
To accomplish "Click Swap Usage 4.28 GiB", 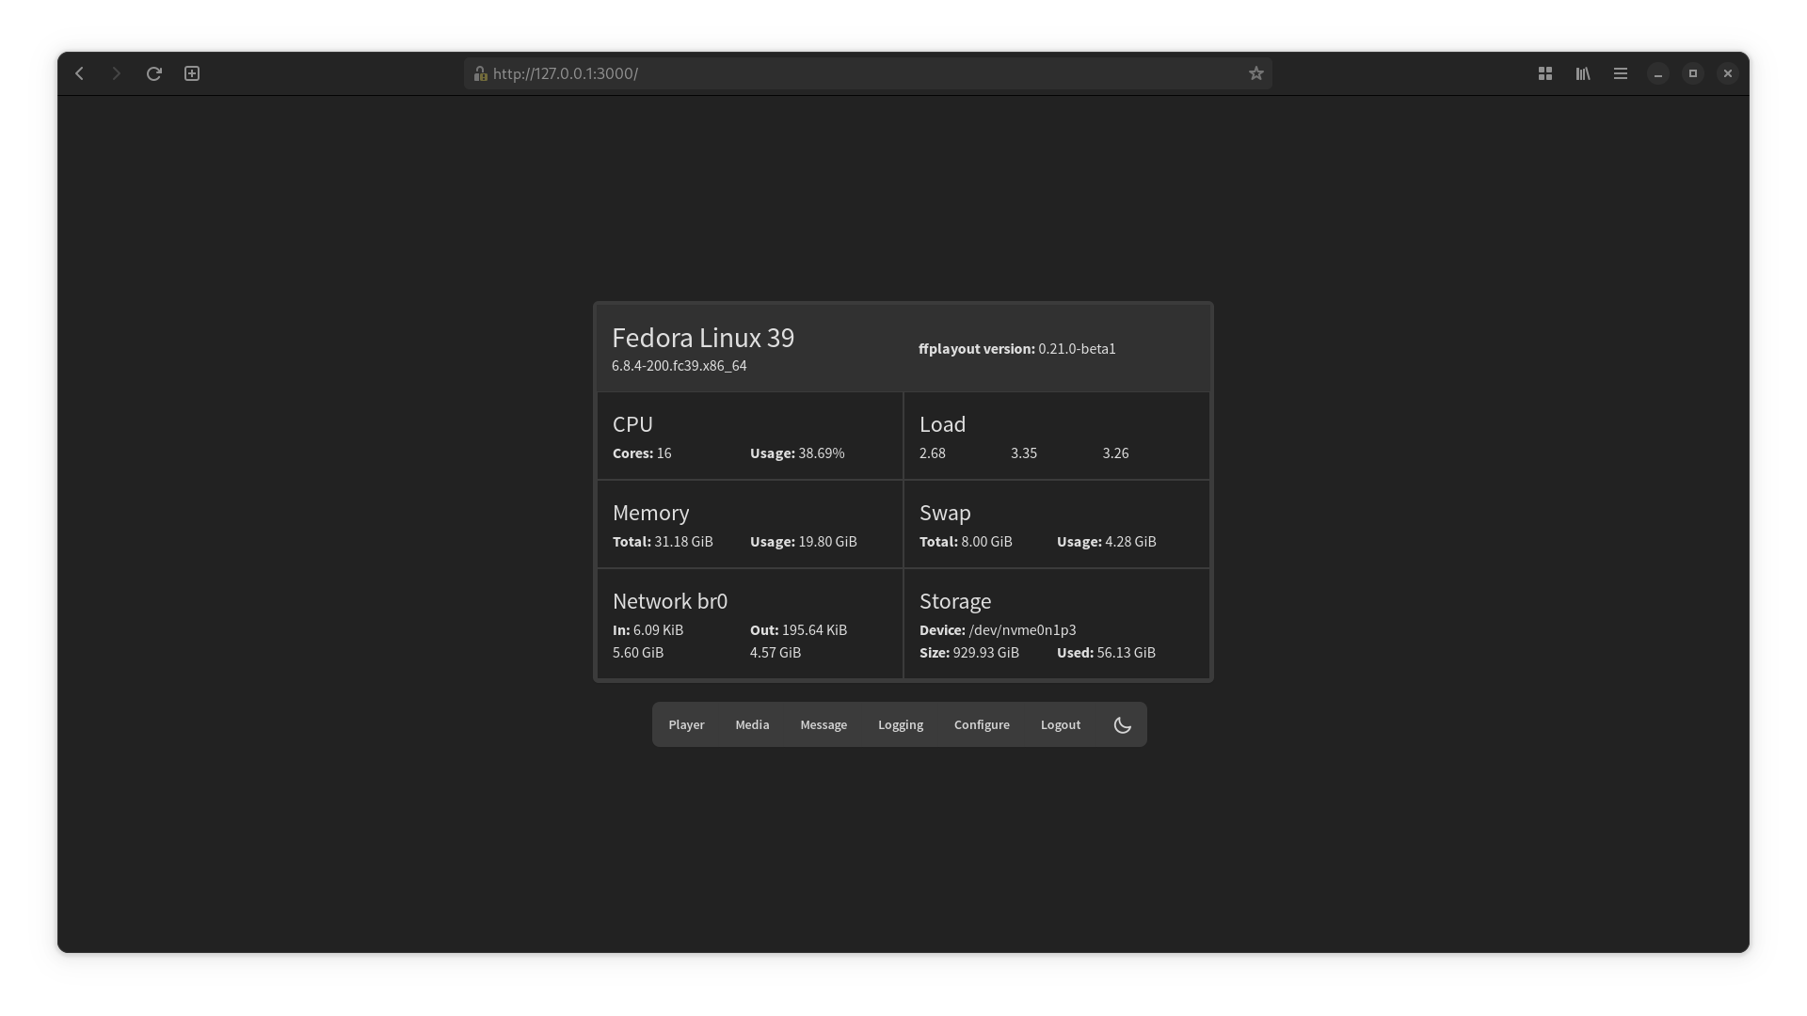I will click(1107, 542).
